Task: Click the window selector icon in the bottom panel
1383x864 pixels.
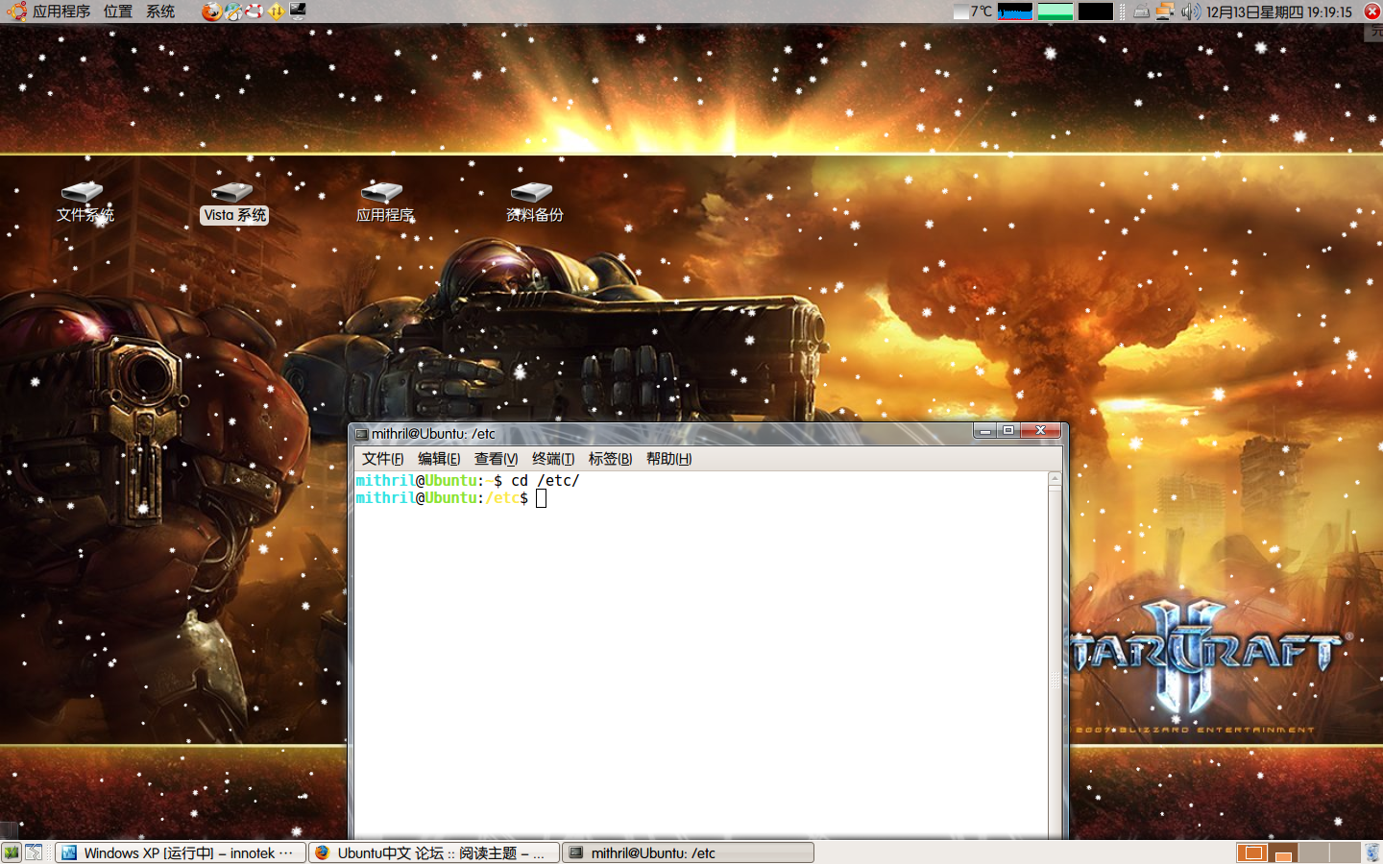Action: [x=34, y=852]
